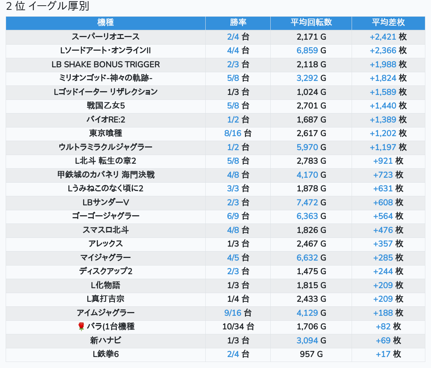Image resolution: width=431 pixels, height=368 pixels.
Task: Click the +921 枚 average difference
Action: coord(388,161)
